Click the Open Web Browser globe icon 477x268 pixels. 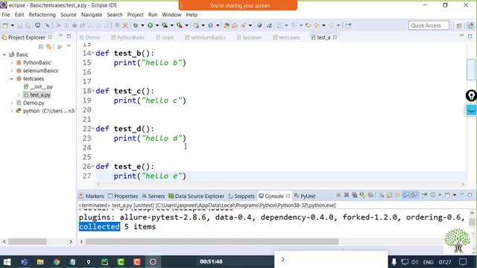coord(259,25)
